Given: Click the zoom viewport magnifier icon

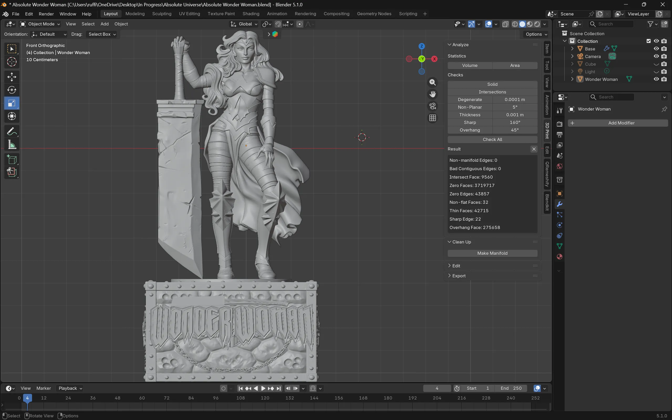Looking at the screenshot, I should click(x=432, y=82).
